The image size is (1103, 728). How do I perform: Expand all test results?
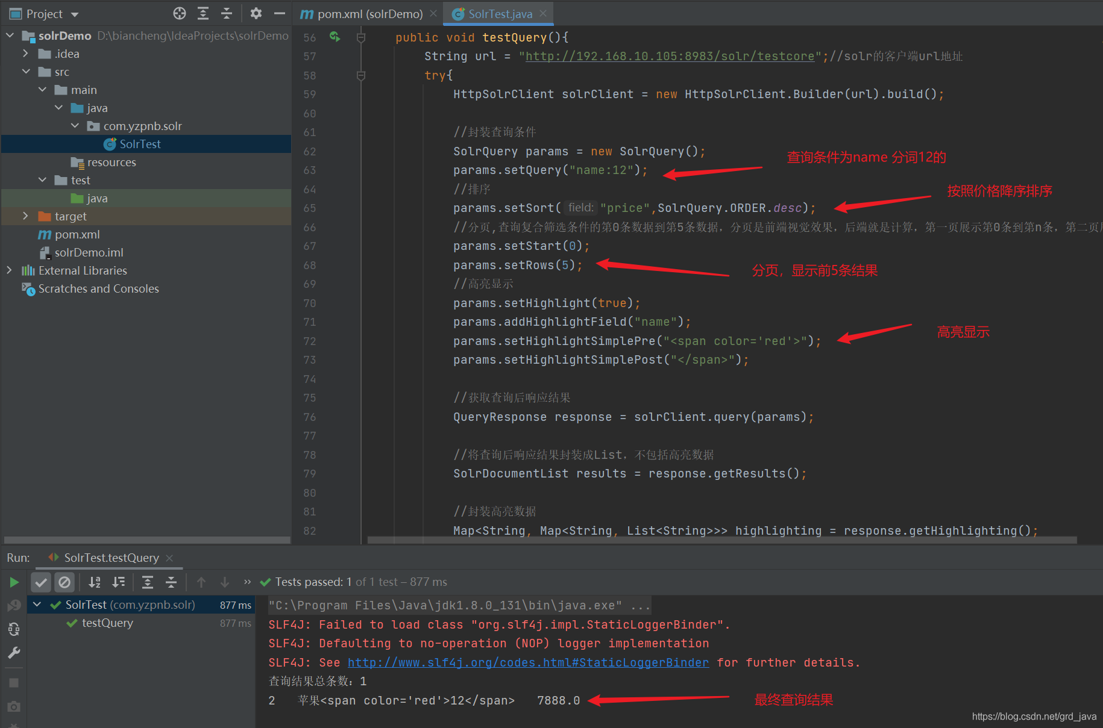[x=148, y=582]
